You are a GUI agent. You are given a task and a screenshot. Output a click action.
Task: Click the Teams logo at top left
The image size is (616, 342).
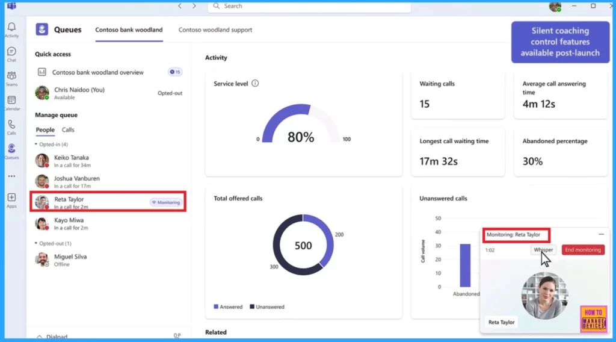11,6
